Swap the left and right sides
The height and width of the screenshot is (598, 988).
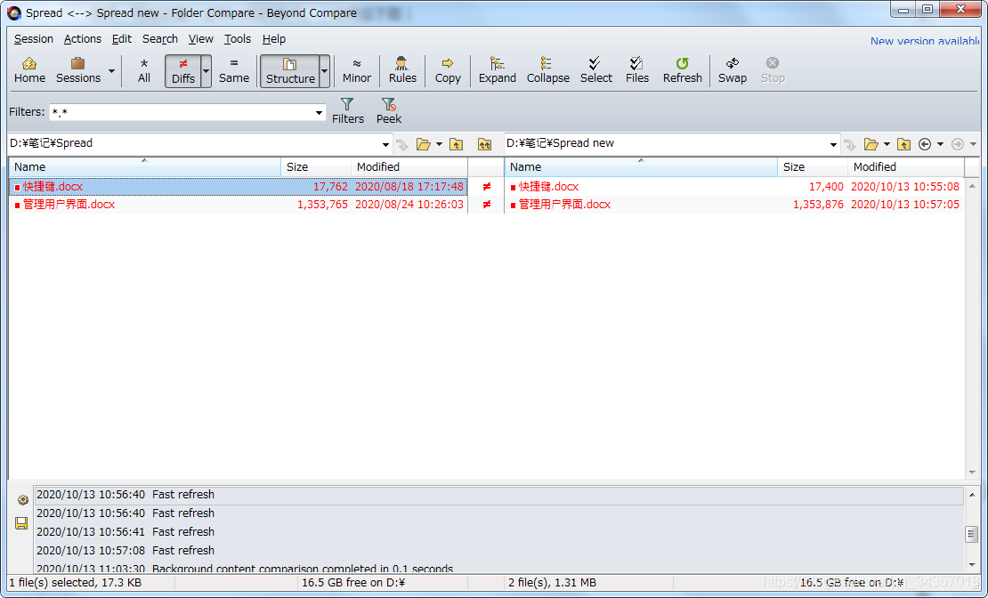(733, 70)
